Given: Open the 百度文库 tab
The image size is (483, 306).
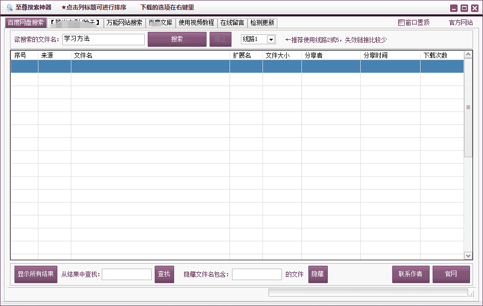Looking at the screenshot, I should (161, 23).
